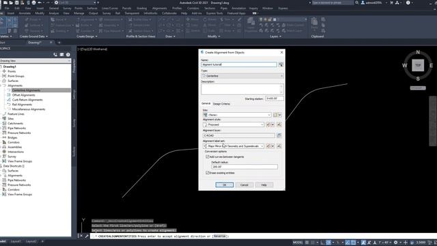Viewport: 437px width, 246px height.
Task: Click the TOP face of the ViewCube
Action: (x=418, y=66)
